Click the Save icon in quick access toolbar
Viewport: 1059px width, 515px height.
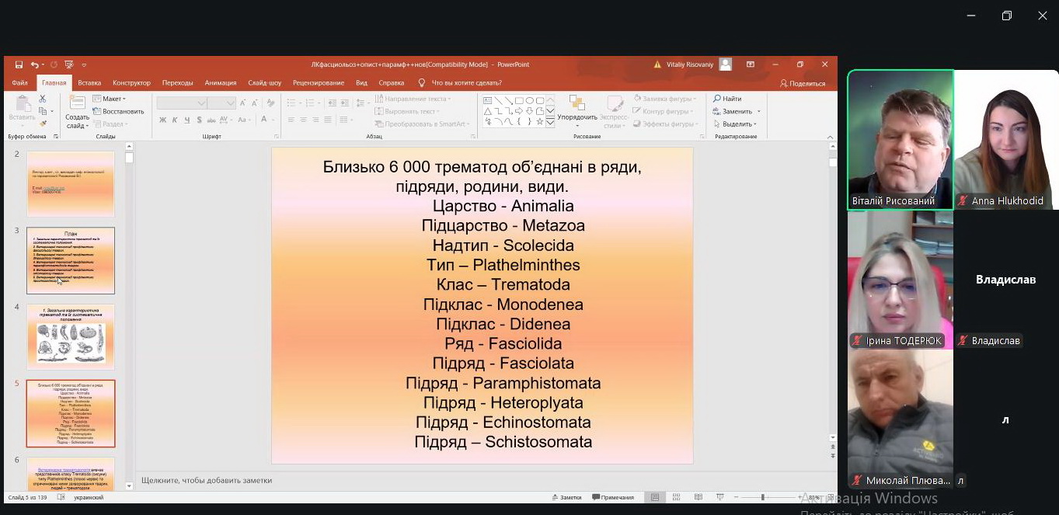tap(19, 64)
